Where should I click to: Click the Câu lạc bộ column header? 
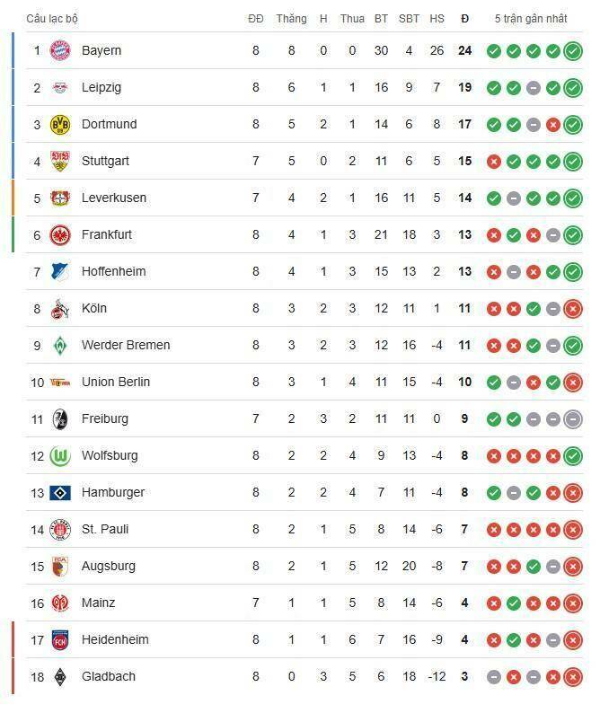tap(51, 18)
